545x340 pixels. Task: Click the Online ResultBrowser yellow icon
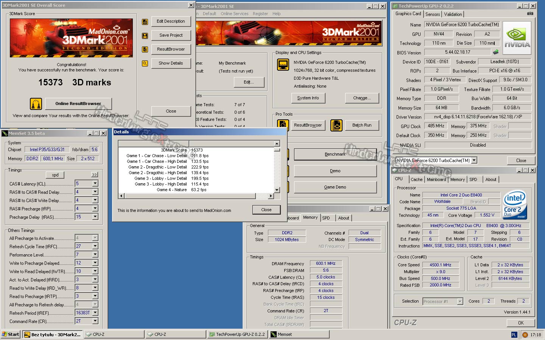tap(36, 104)
